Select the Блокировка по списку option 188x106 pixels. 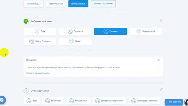point(144,101)
